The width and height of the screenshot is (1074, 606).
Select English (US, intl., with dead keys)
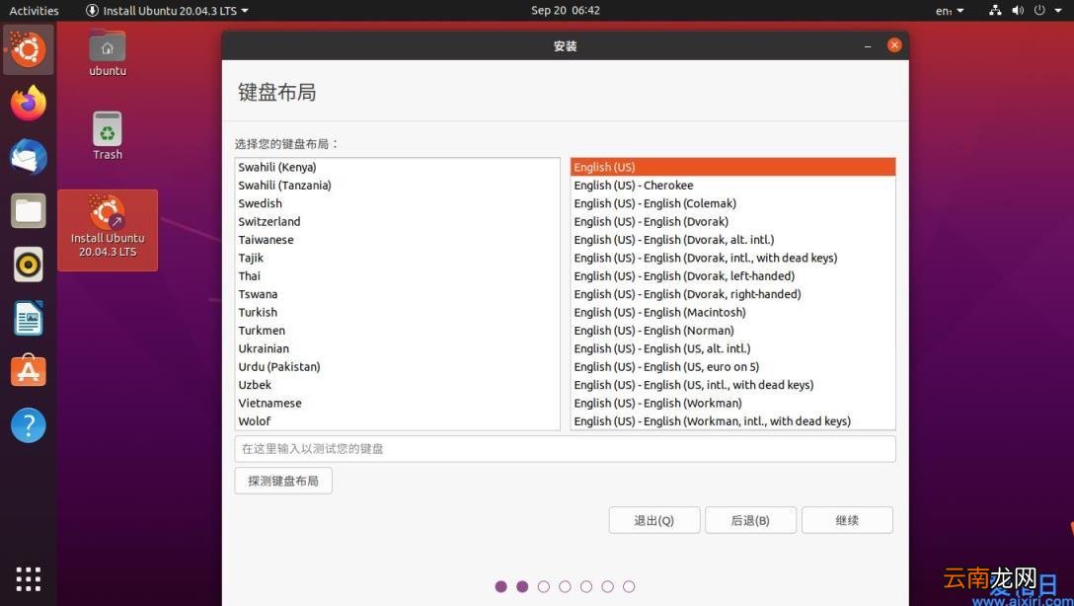point(732,385)
